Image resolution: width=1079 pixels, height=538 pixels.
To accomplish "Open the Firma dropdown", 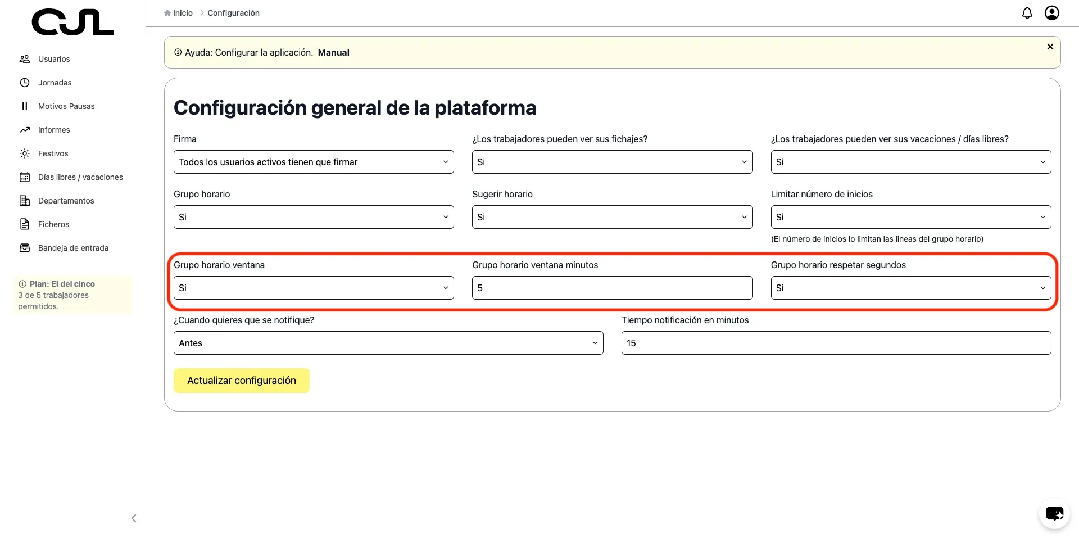I will (x=314, y=162).
